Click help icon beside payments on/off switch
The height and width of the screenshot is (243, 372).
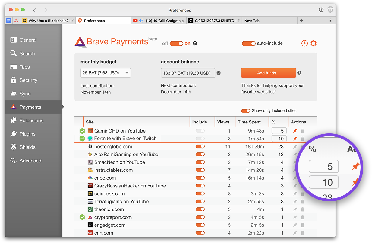point(195,43)
